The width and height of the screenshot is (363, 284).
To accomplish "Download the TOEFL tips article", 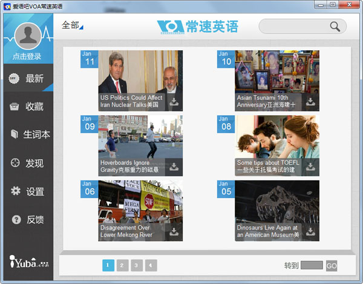I will 311,167.
